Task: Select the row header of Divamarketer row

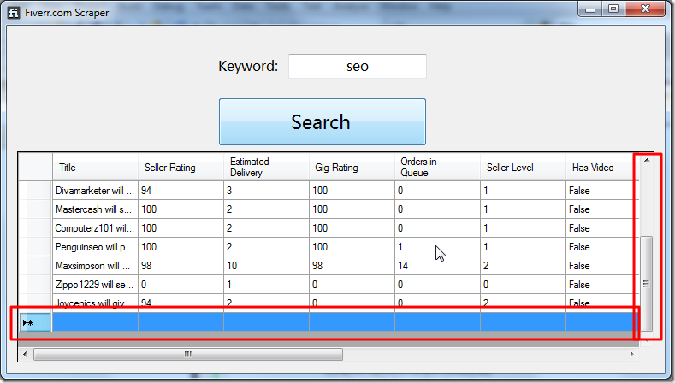Action: point(35,190)
